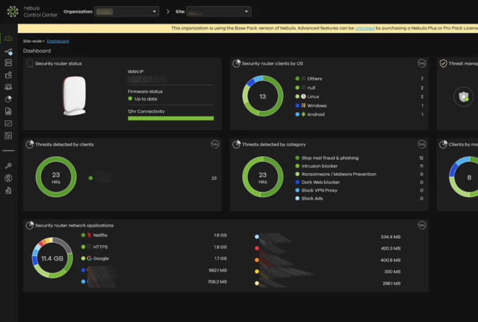Open the settings sliders list sidebar icon

[8, 136]
